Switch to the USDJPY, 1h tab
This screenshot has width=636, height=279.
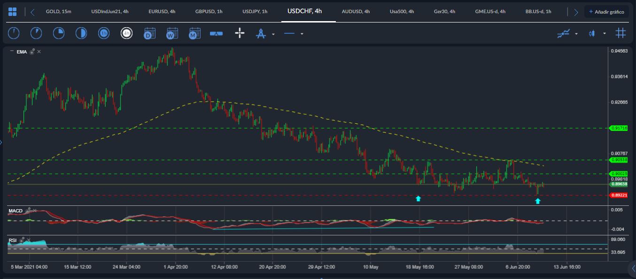tap(255, 11)
